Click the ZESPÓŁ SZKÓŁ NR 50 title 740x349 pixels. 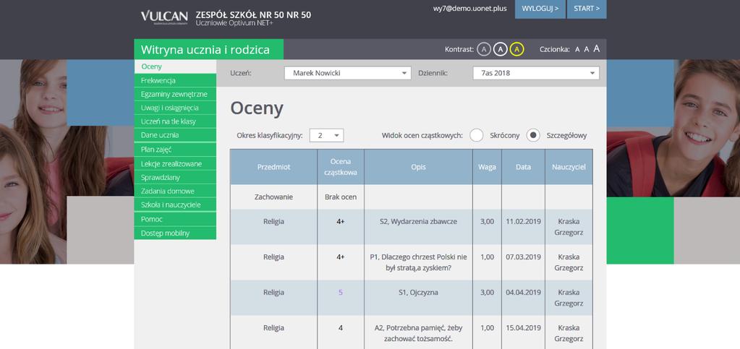[x=253, y=14]
